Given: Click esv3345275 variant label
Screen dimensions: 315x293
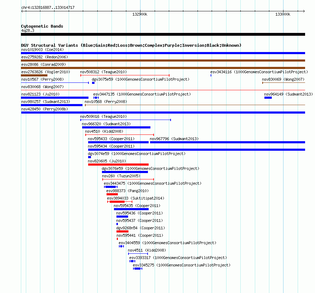Looking at the screenshot, I should [x=182, y=265].
